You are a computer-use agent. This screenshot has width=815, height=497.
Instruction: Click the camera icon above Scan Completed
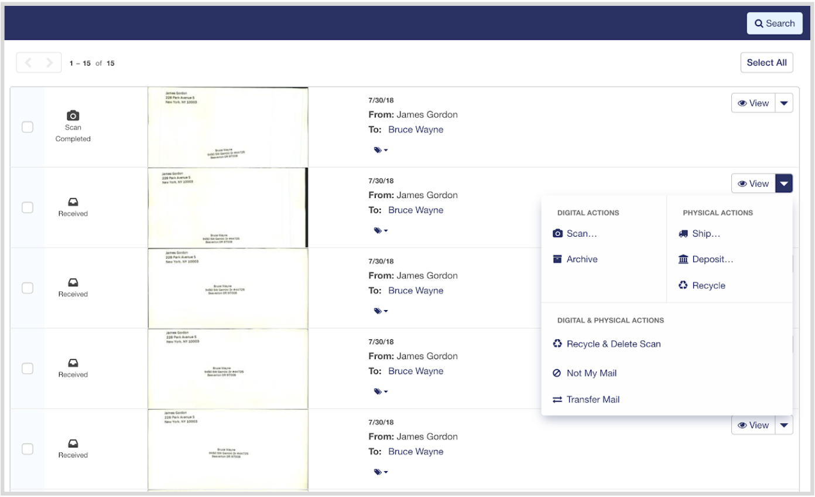[x=73, y=115]
